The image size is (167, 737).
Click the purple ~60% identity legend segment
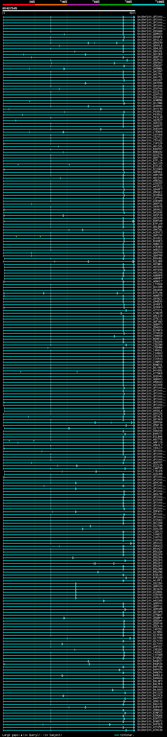click(83, 5)
